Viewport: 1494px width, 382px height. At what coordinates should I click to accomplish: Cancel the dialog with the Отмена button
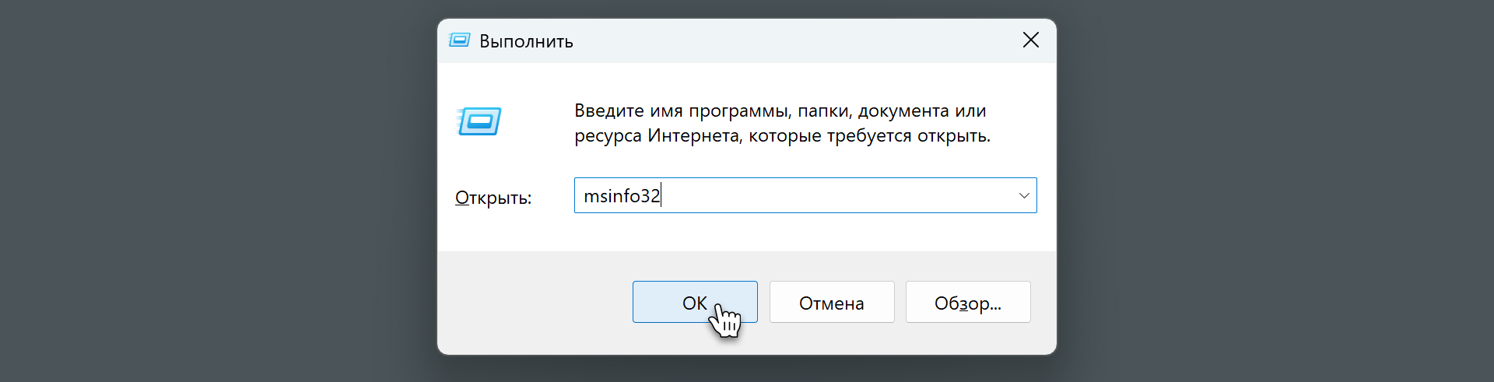pos(831,303)
